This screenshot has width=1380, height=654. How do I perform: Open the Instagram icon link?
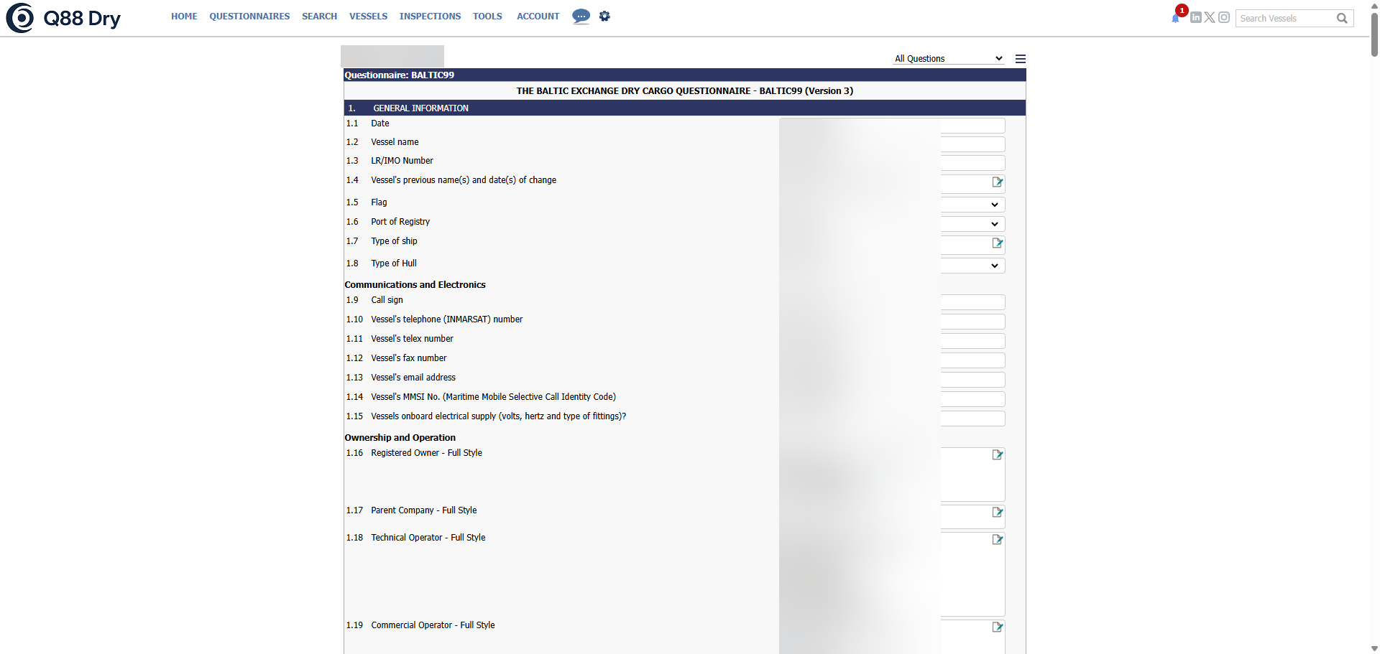coord(1224,17)
